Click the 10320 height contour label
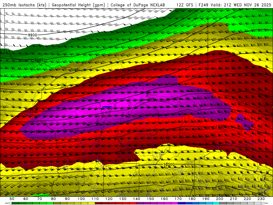This screenshot has width=273, height=205. 39,132
